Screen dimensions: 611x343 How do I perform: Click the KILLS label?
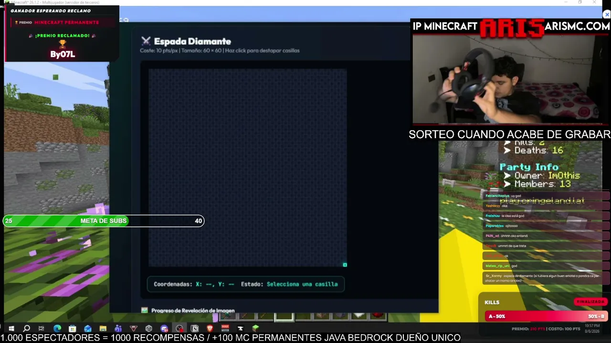click(x=492, y=302)
